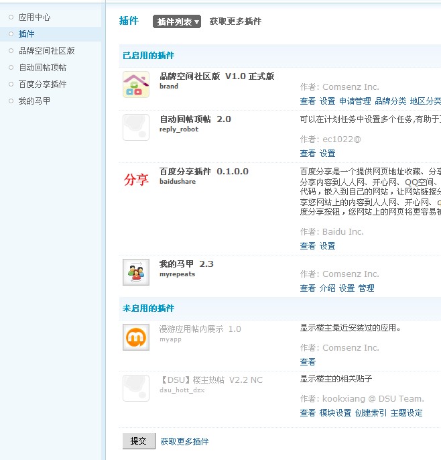This screenshot has height=460, width=441.
Task: Click 查看 for reply_robot plugin
Action: click(x=308, y=154)
